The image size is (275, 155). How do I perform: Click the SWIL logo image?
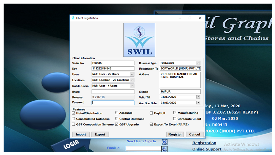[139, 40]
